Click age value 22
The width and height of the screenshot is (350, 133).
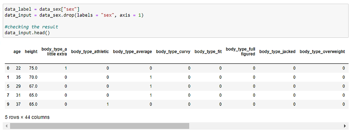[x=18, y=68]
